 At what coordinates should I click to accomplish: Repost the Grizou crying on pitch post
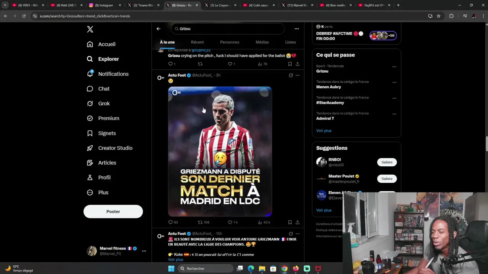[x=200, y=64]
